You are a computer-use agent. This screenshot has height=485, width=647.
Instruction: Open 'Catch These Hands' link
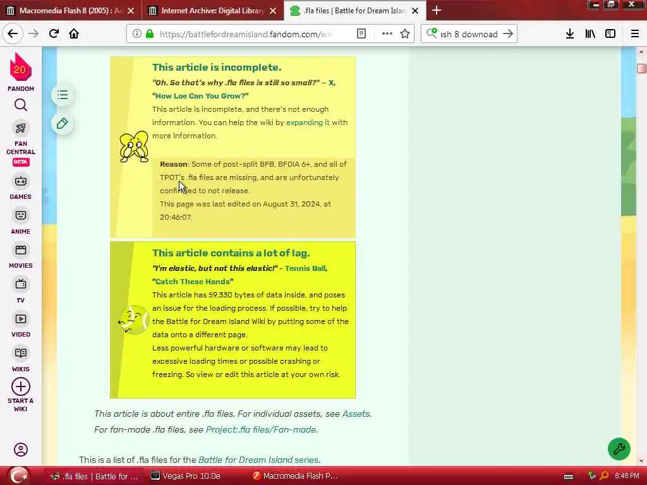coord(192,282)
